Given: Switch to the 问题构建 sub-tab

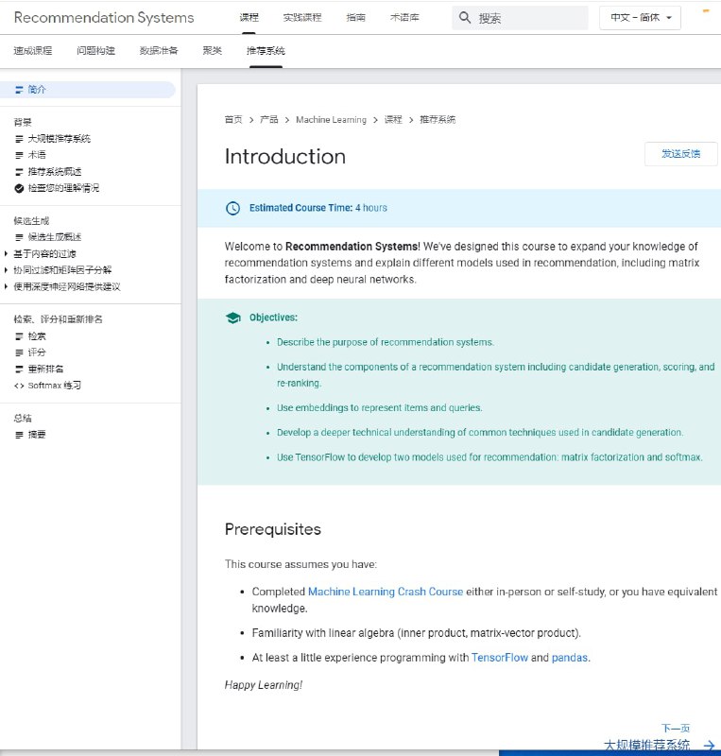Looking at the screenshot, I should pyautogui.click(x=95, y=51).
